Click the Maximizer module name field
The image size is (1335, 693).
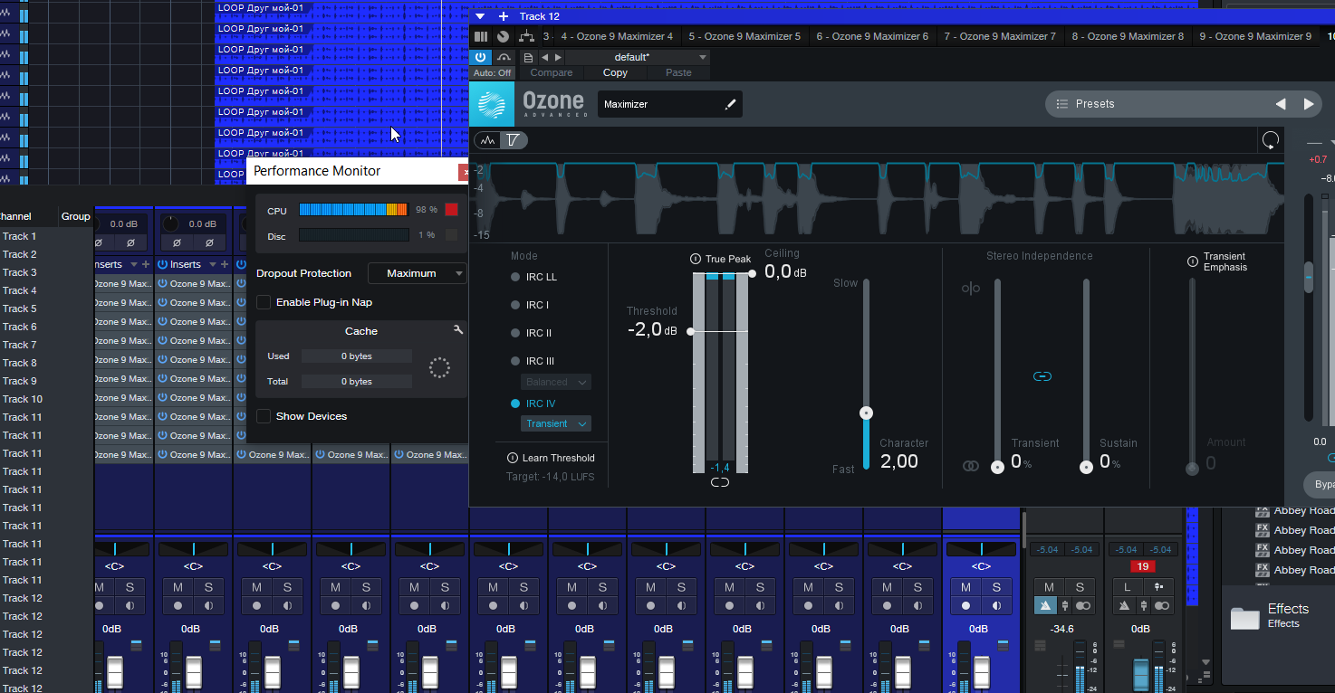[670, 104]
